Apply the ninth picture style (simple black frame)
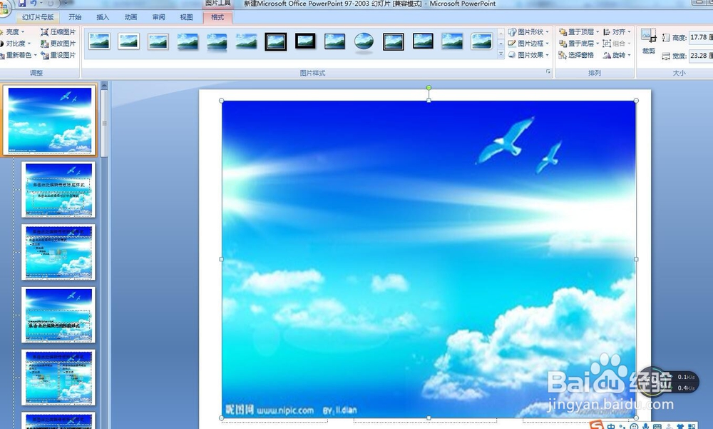The image size is (713, 429). [x=334, y=41]
